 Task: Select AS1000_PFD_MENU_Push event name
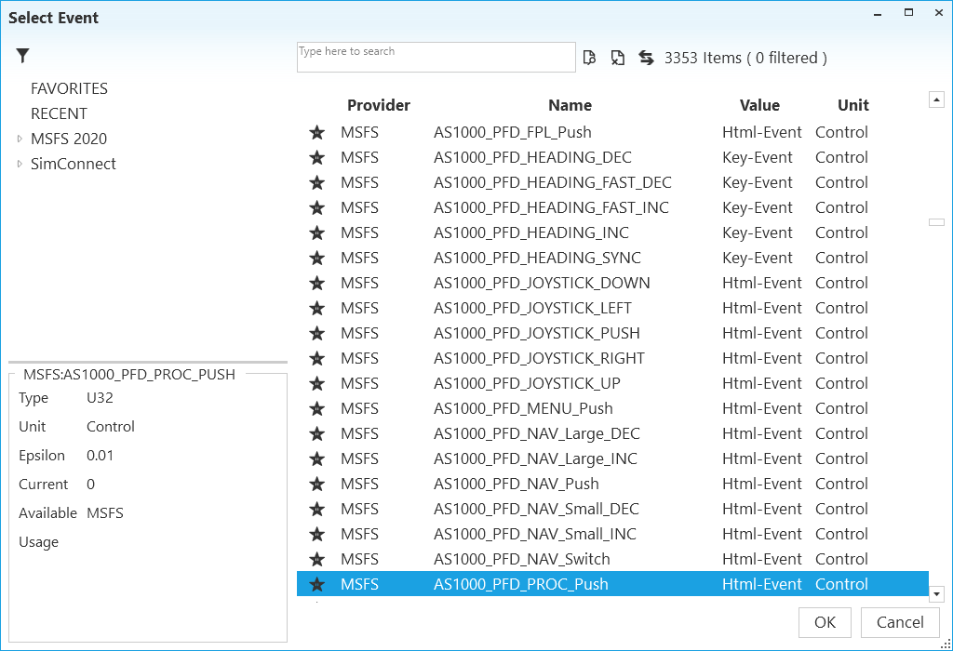pyautogui.click(x=523, y=408)
